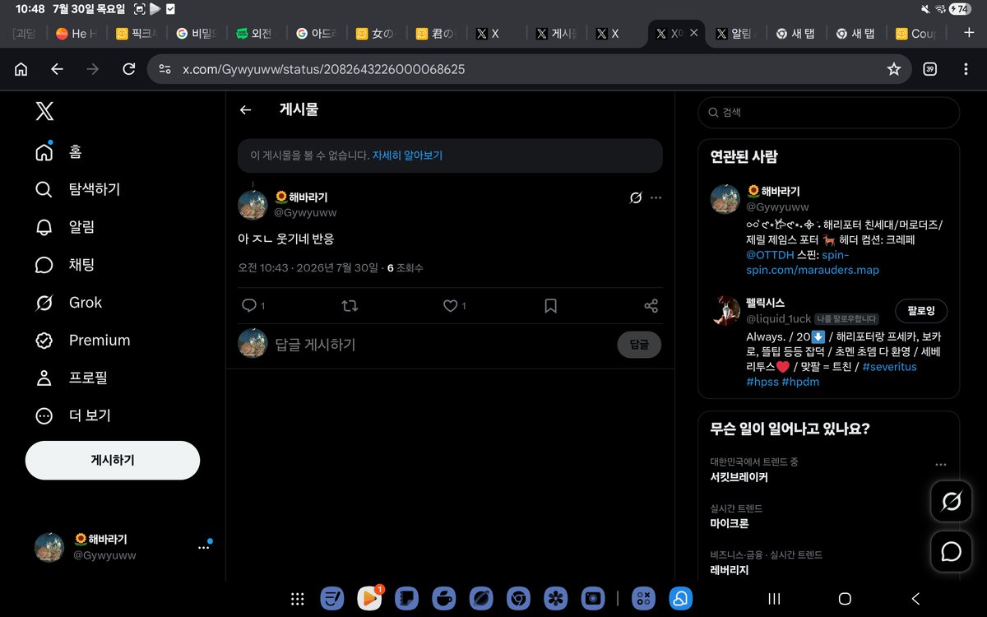Open the #hpss hashtag

click(762, 382)
